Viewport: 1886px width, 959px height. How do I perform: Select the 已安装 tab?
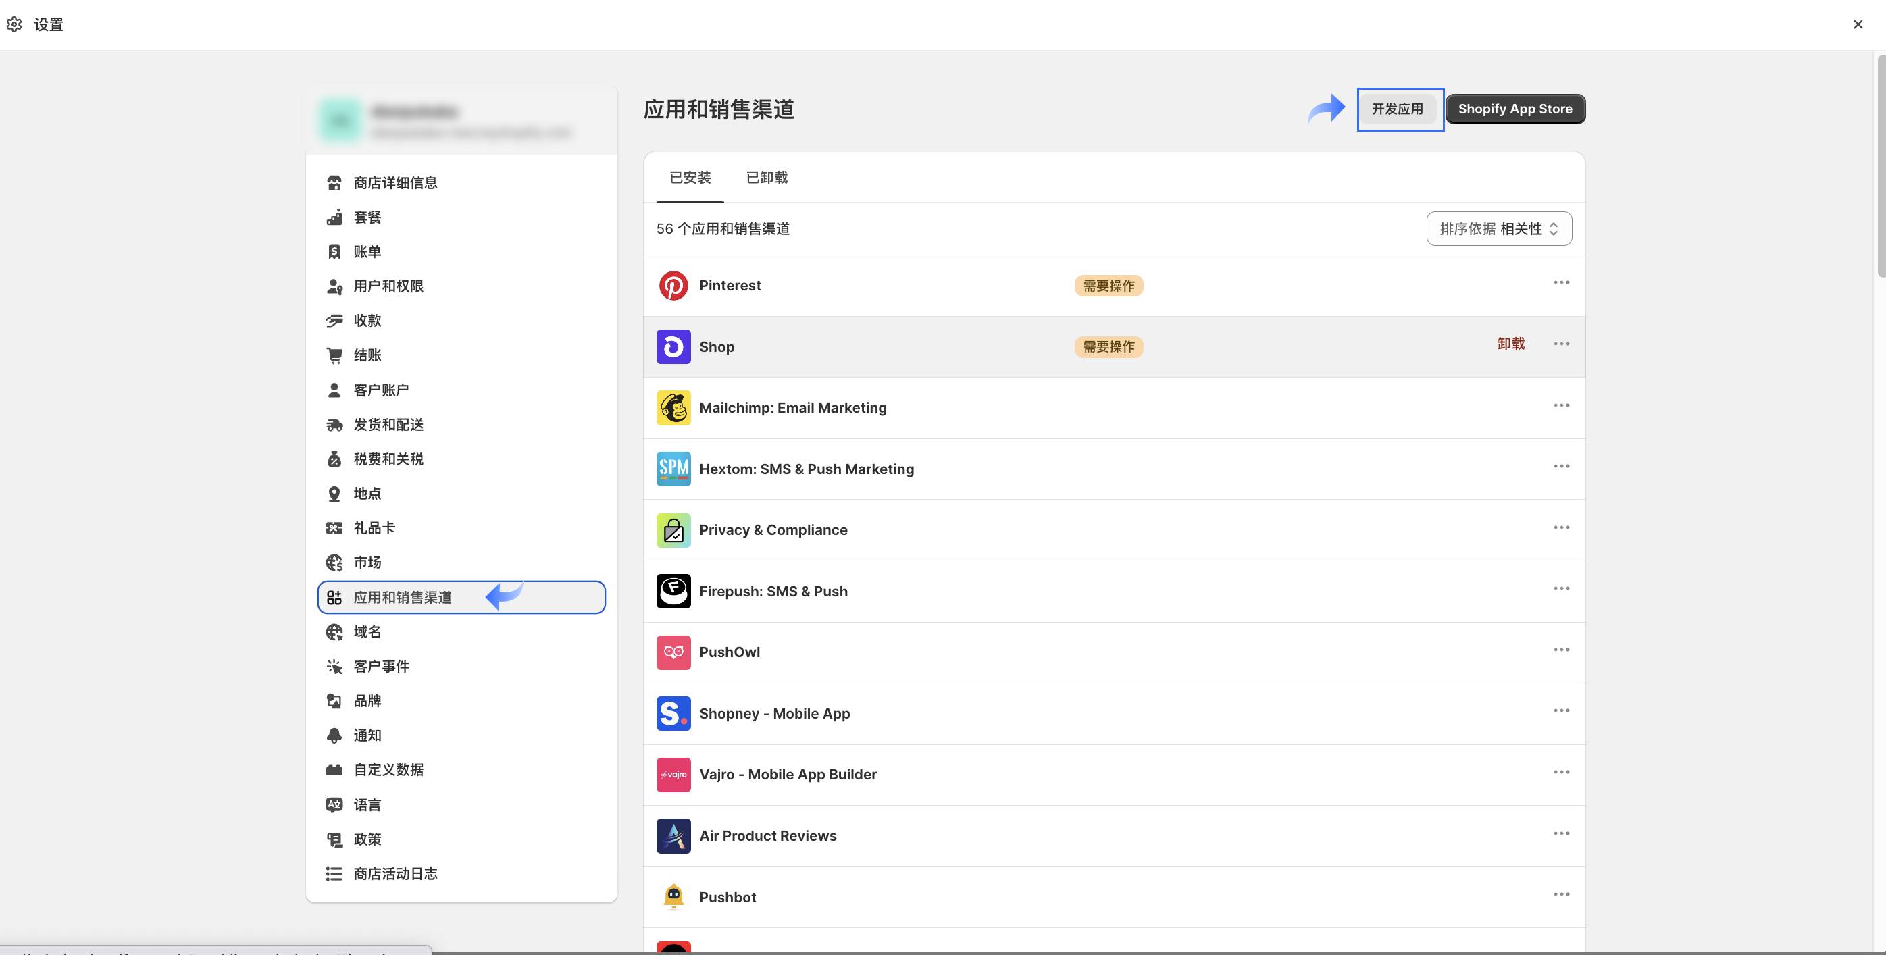click(690, 178)
